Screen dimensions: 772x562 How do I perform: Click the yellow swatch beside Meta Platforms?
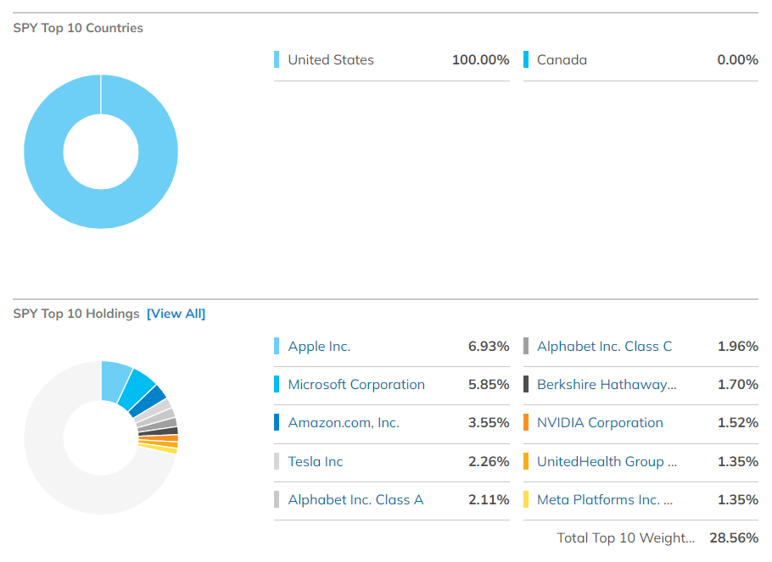(526, 499)
